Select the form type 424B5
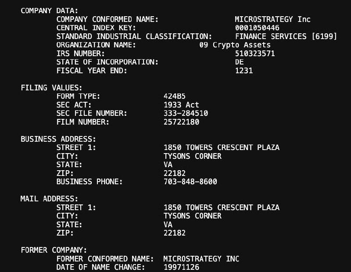The height and width of the screenshot is (272, 351). click(x=174, y=96)
